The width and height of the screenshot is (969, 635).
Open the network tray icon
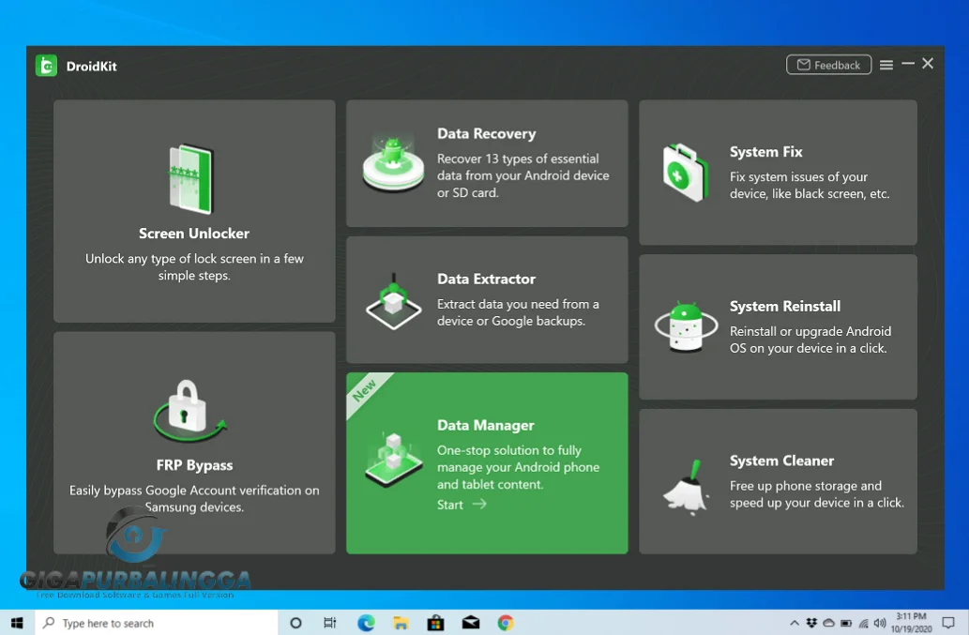pos(863,623)
